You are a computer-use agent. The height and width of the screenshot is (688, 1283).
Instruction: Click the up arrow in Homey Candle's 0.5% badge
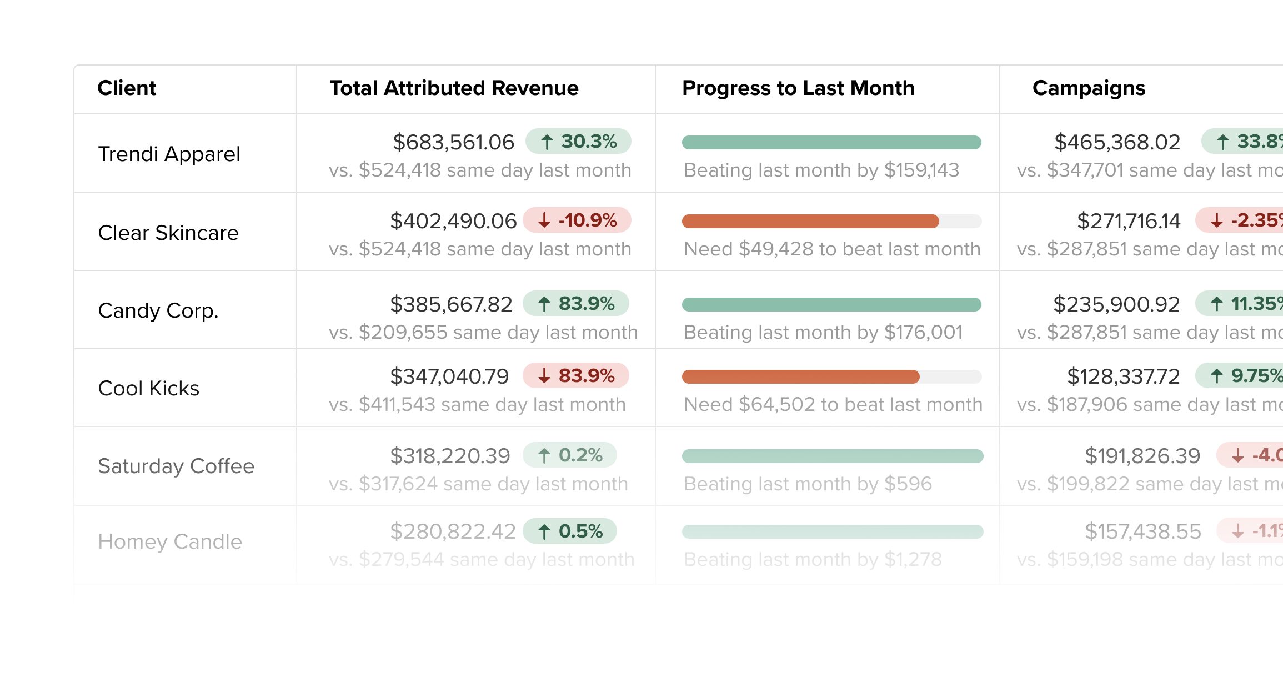[544, 531]
